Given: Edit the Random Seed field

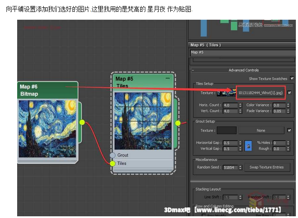Looking at the screenshot, I should pyautogui.click(x=230, y=167).
